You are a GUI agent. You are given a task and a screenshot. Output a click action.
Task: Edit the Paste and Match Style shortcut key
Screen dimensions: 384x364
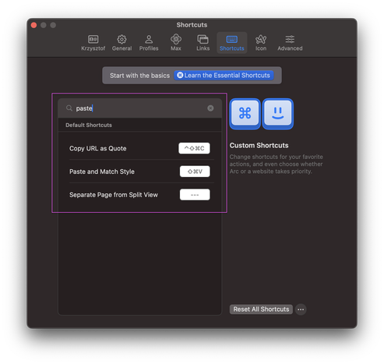click(195, 171)
